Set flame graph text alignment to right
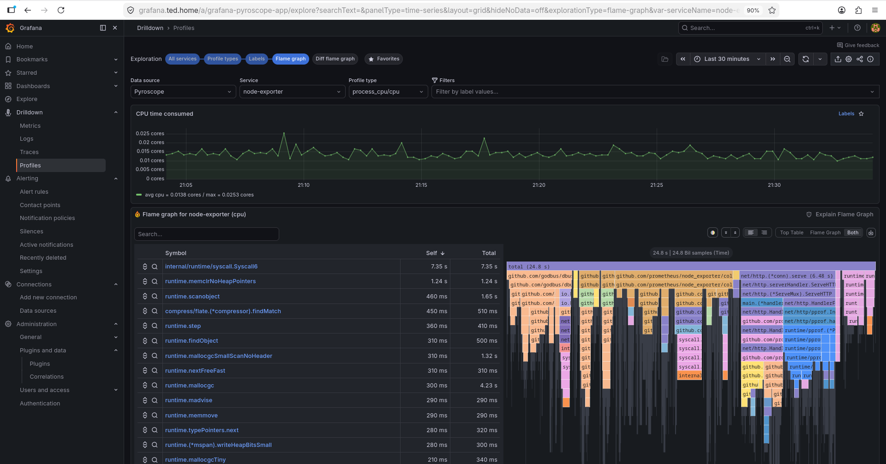Image resolution: width=886 pixels, height=464 pixels. pos(764,233)
